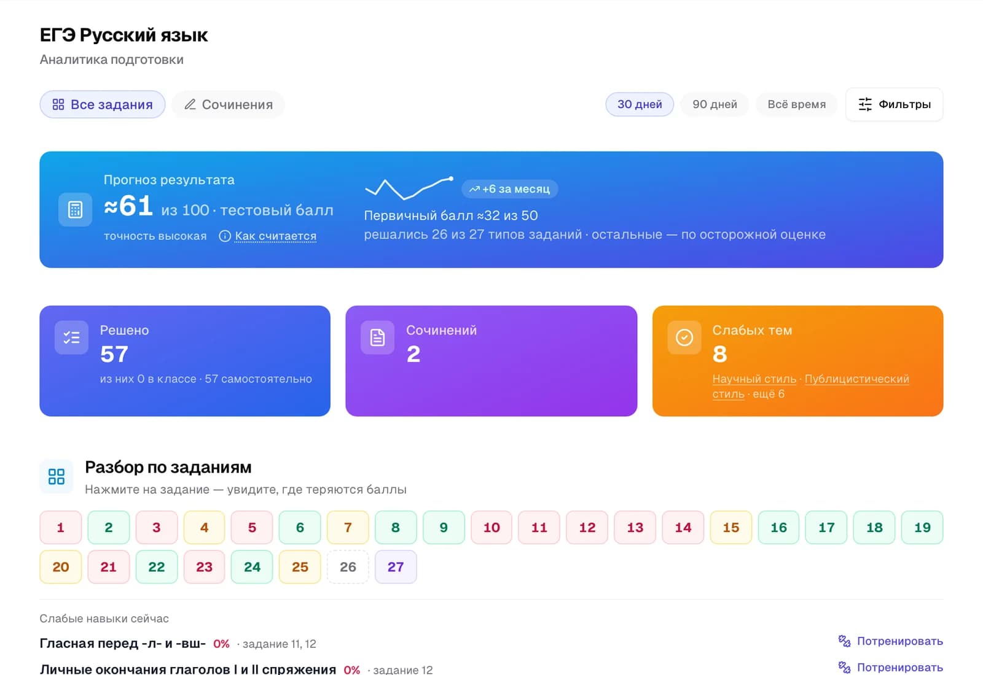
Task: Click the score trend sparkline chart
Action: [409, 188]
